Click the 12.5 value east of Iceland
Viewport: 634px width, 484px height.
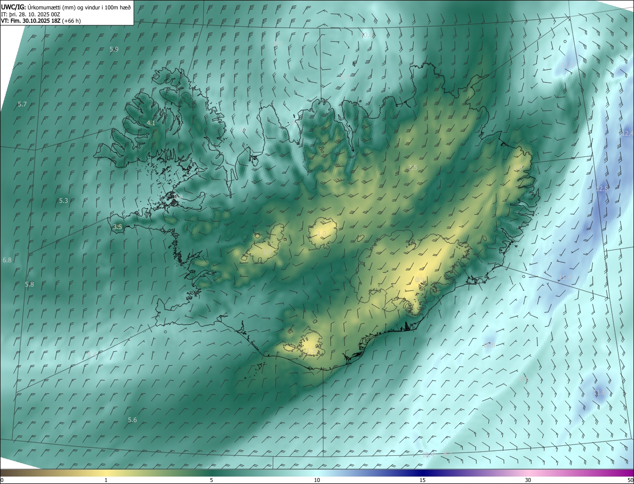pos(602,189)
